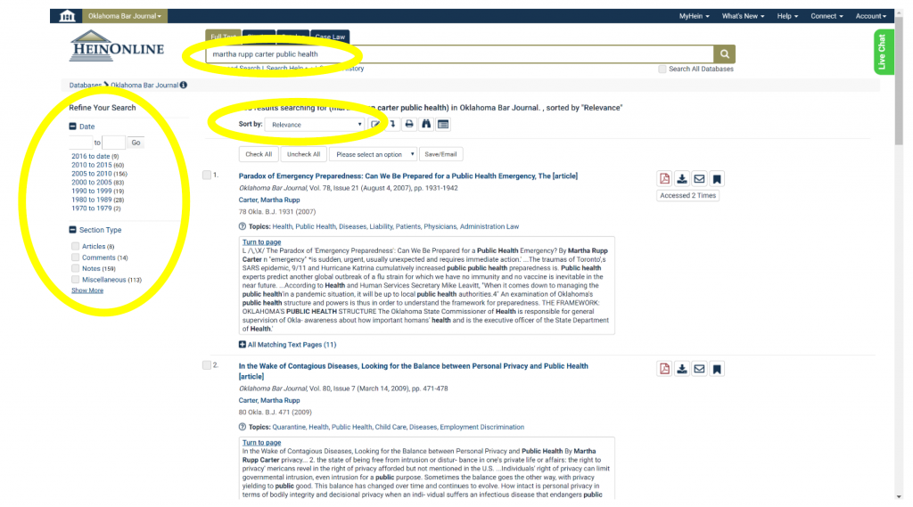Viewport: 913px width, 507px height.
Task: Click the Check All button
Action: [259, 154]
